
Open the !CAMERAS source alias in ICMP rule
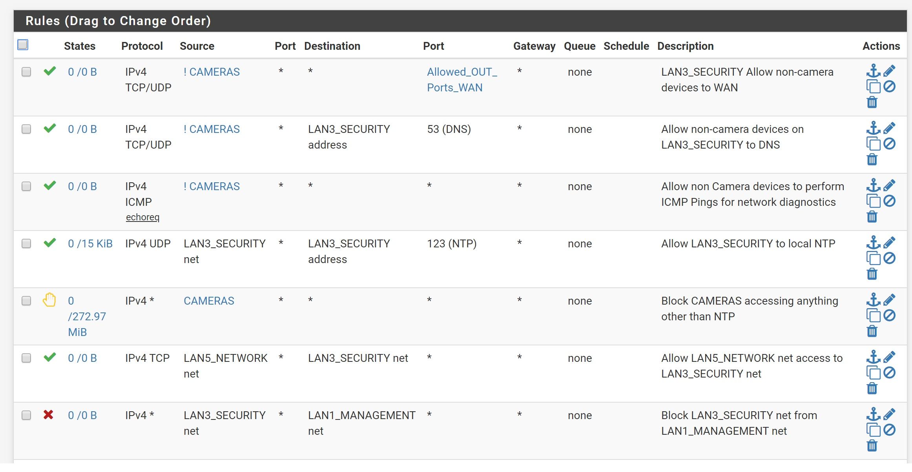pyautogui.click(x=212, y=186)
